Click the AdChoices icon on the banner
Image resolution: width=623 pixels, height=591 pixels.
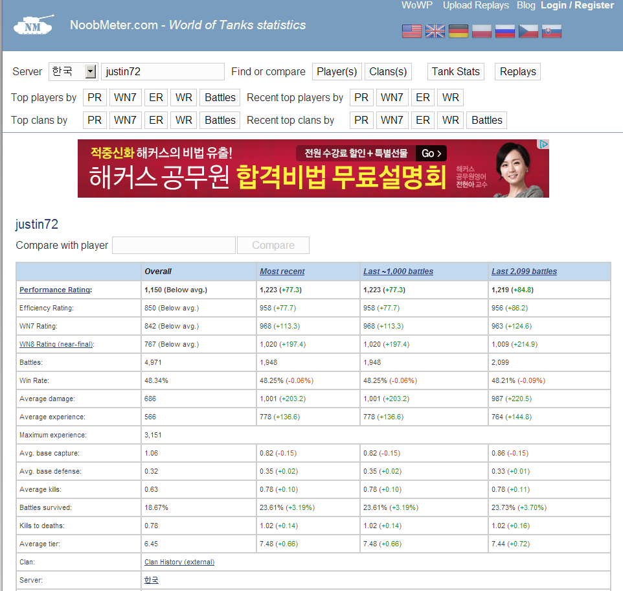click(544, 145)
